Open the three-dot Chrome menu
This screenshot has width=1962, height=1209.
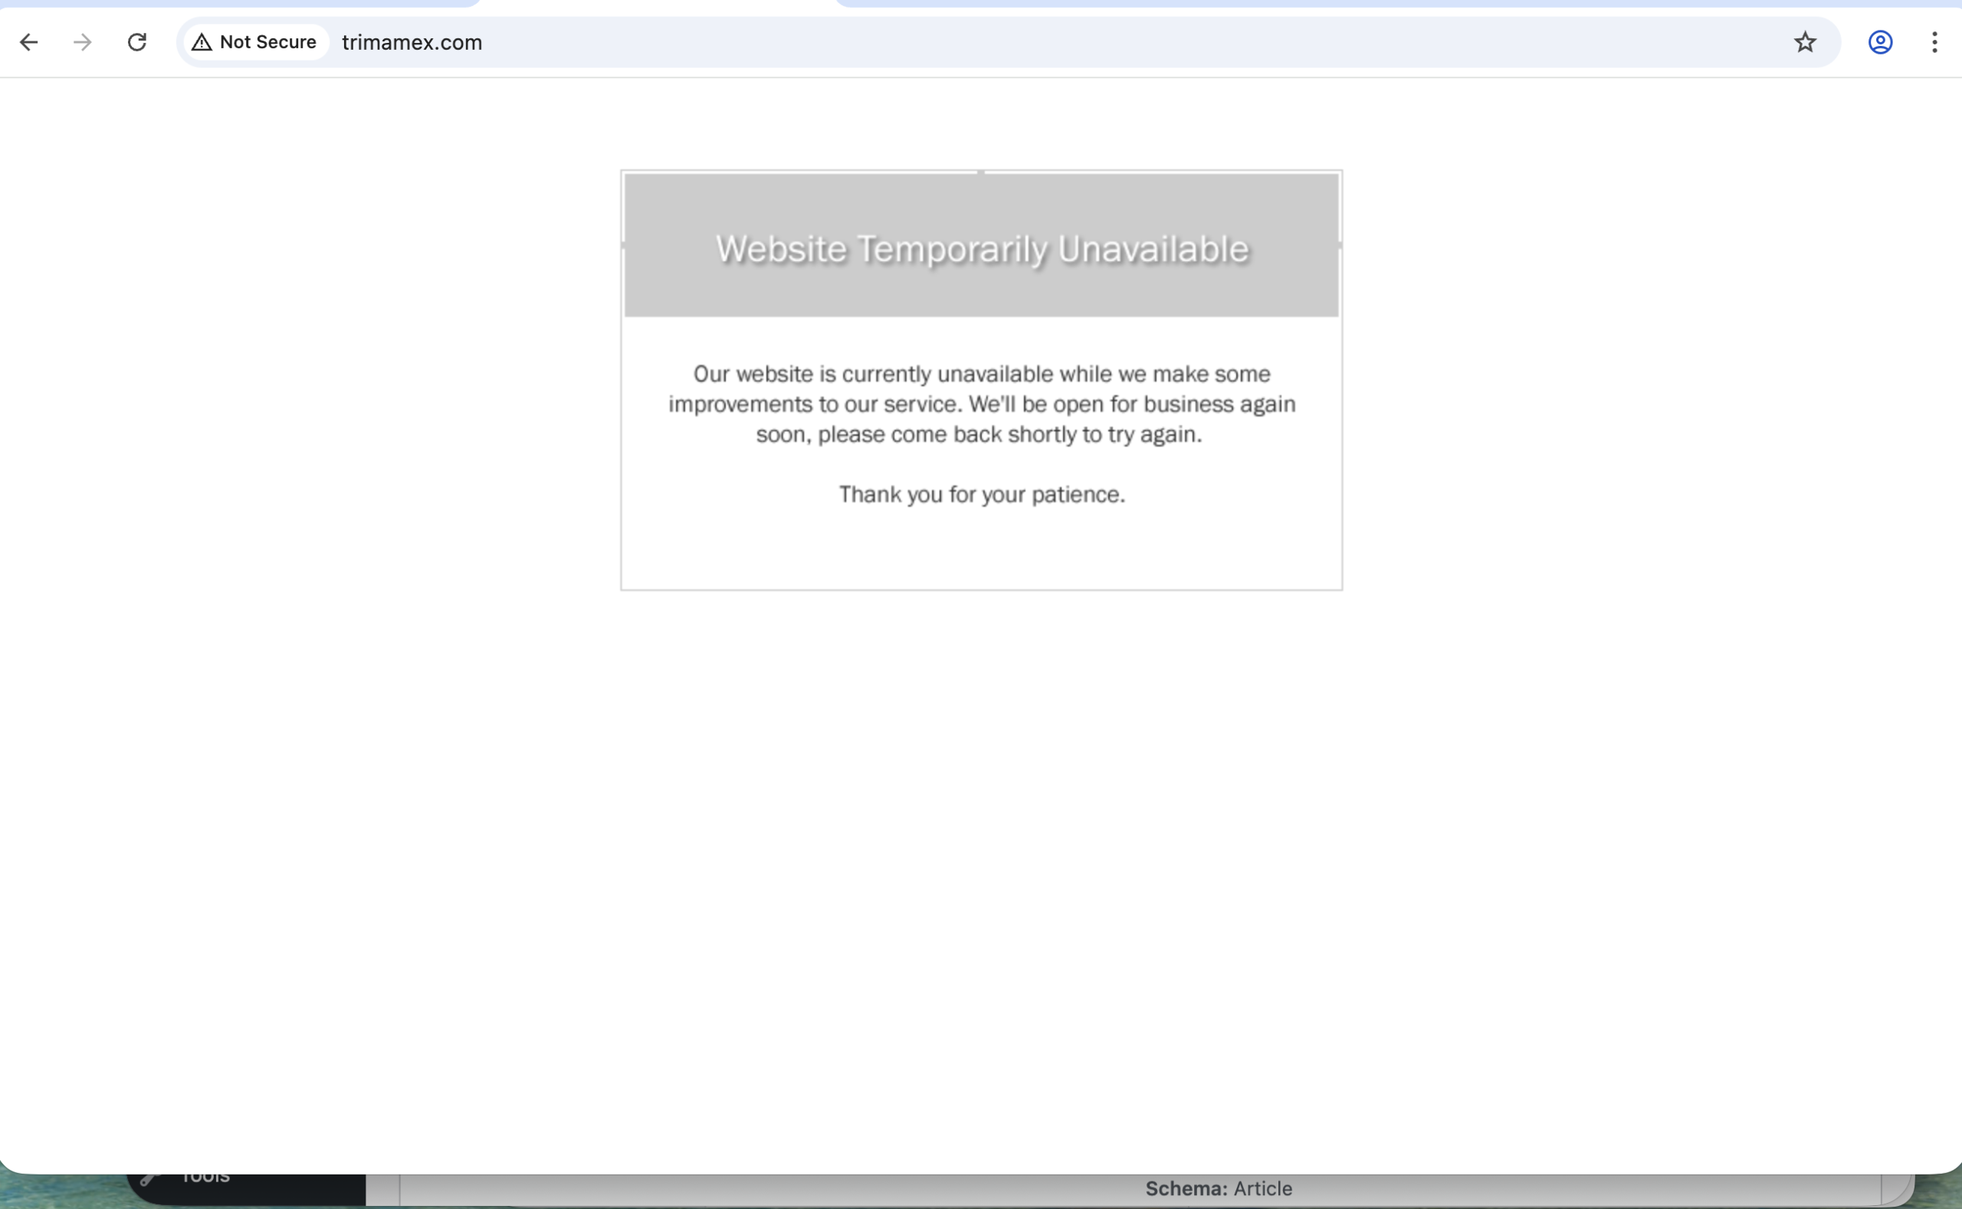[x=1934, y=42]
